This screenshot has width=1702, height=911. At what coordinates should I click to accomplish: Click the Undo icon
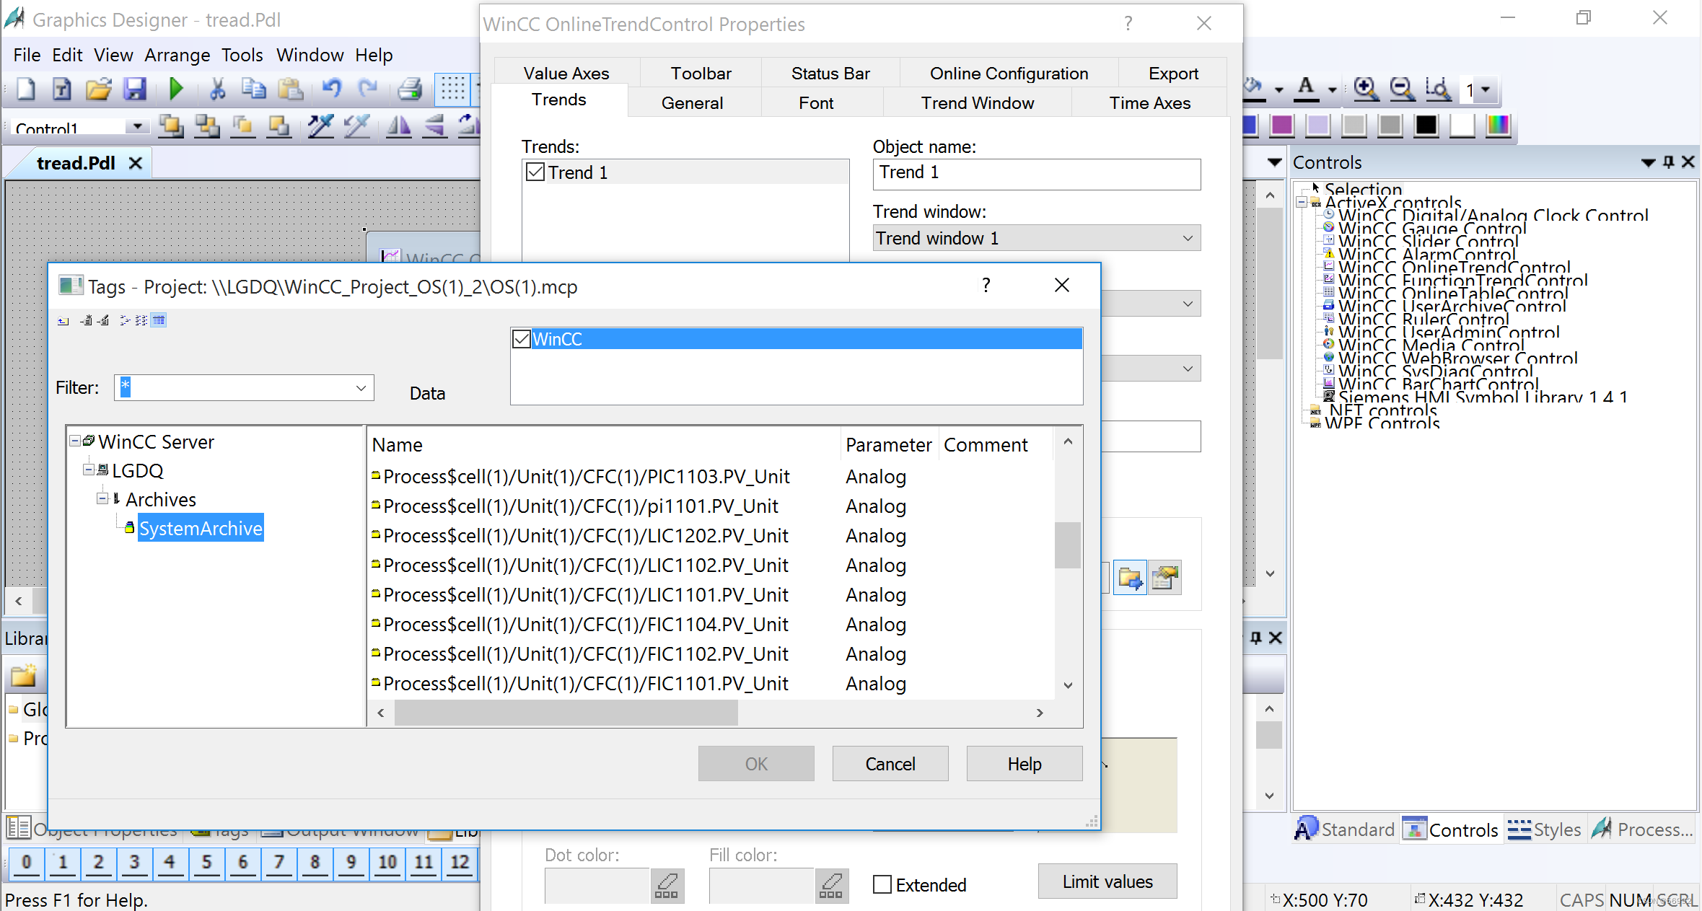(x=331, y=89)
